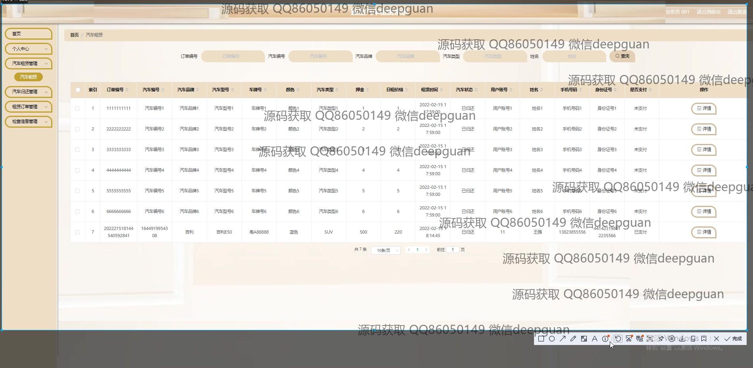Focus the 订单编号 search input field
Image resolution: width=753 pixels, height=368 pixels.
point(232,56)
